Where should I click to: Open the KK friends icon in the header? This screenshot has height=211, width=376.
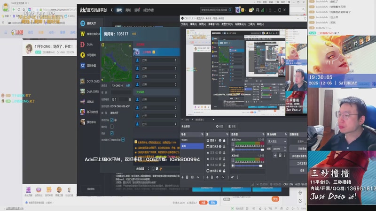pyautogui.click(x=257, y=10)
